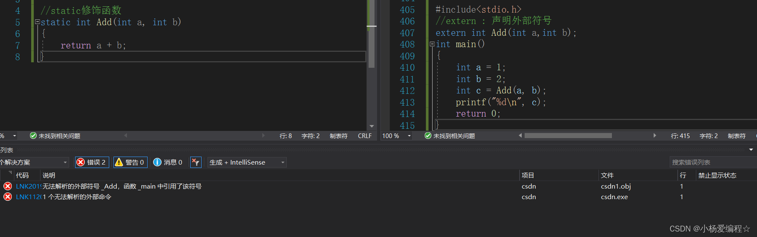This screenshot has width=757, height=237.
Task: Click right editor horizontal scrollbar thumb
Action: point(568,136)
